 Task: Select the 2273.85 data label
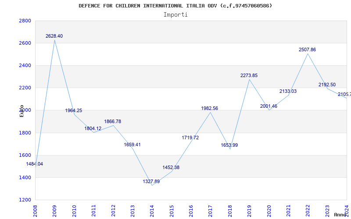point(249,75)
